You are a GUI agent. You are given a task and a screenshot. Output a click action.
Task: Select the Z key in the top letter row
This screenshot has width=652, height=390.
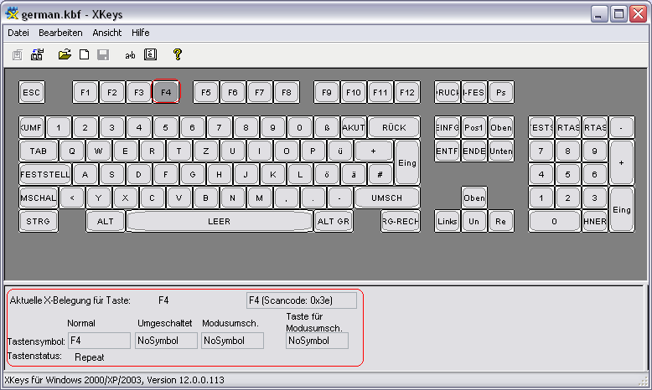(x=206, y=151)
